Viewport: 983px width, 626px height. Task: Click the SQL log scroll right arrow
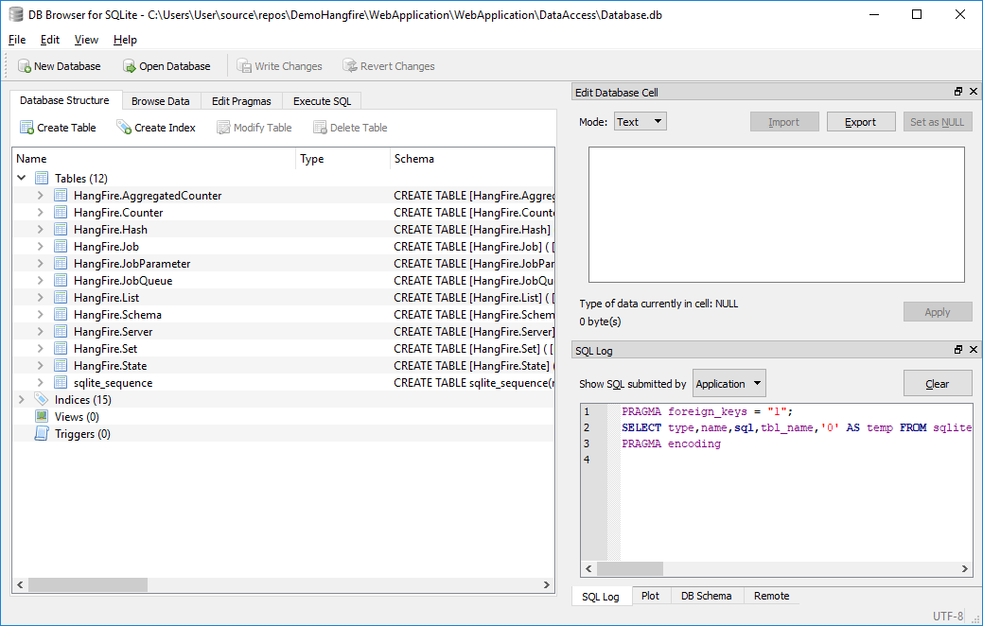[x=964, y=568]
